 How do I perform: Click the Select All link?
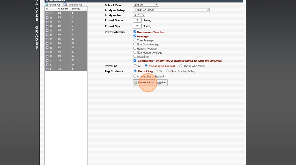pos(54,5)
